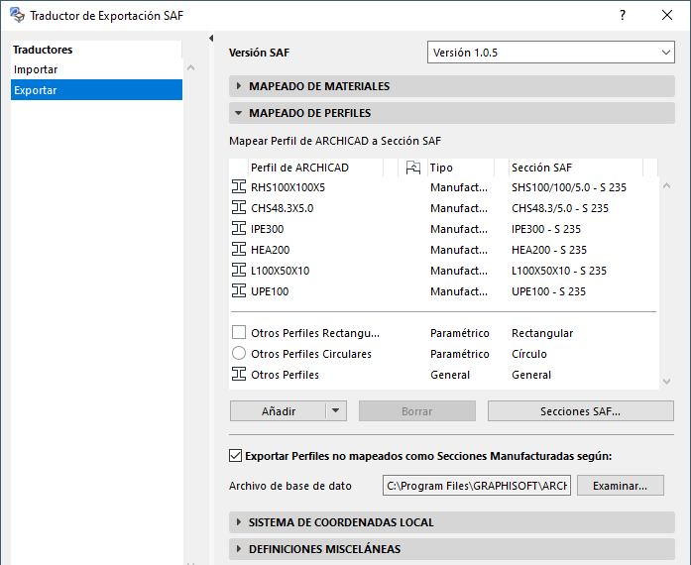Click CHS48.3/5.0 - S 235 section cell
Image resolution: width=691 pixels, height=565 pixels.
point(560,208)
